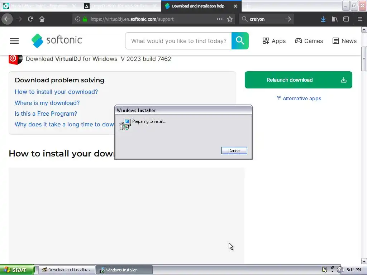Viewport: 367px width, 275px height.
Task: Open the Windows start menu
Action: 17,270
